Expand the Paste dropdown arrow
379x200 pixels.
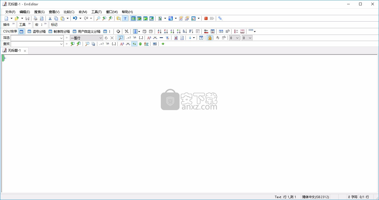coord(68,18)
